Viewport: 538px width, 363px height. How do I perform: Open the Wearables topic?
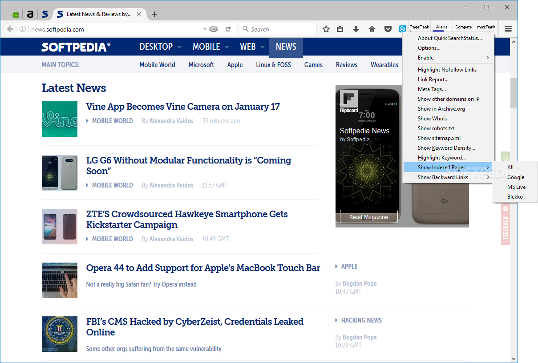[x=384, y=65]
